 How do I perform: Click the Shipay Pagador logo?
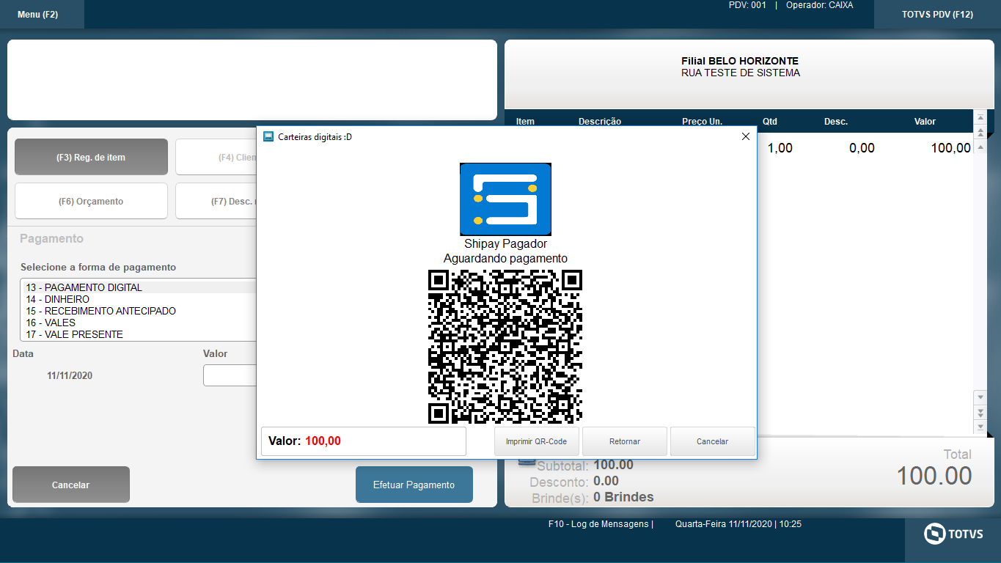[x=505, y=199]
